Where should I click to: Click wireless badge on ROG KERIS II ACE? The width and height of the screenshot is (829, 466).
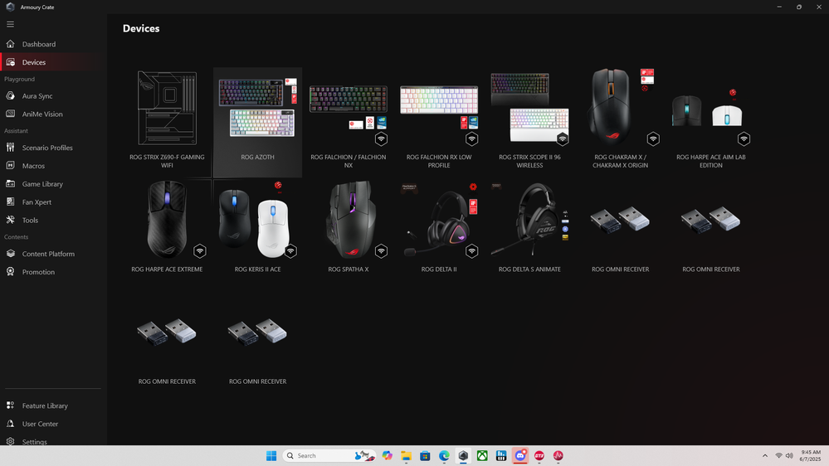click(x=290, y=251)
